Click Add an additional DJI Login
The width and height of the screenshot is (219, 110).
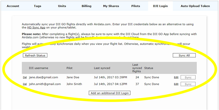(110, 93)
